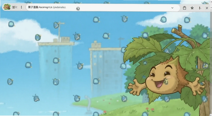
Task: Click the left building's rooftop flagpole
Action: click(59, 30)
